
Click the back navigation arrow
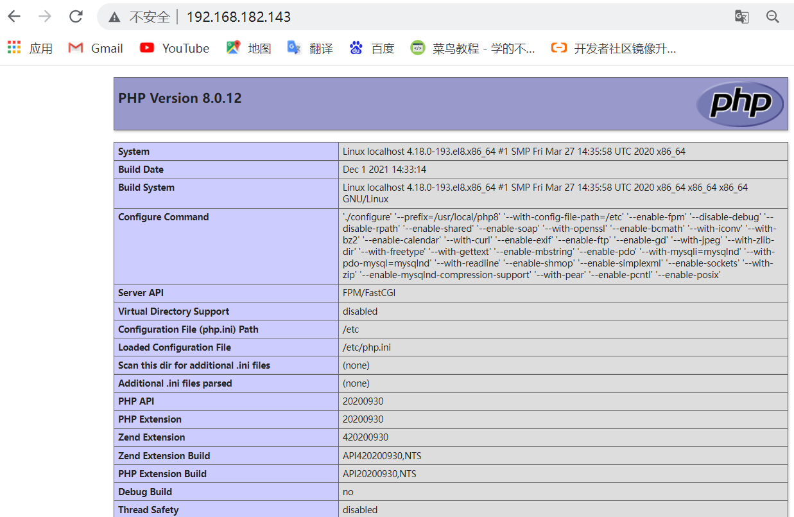click(x=13, y=17)
